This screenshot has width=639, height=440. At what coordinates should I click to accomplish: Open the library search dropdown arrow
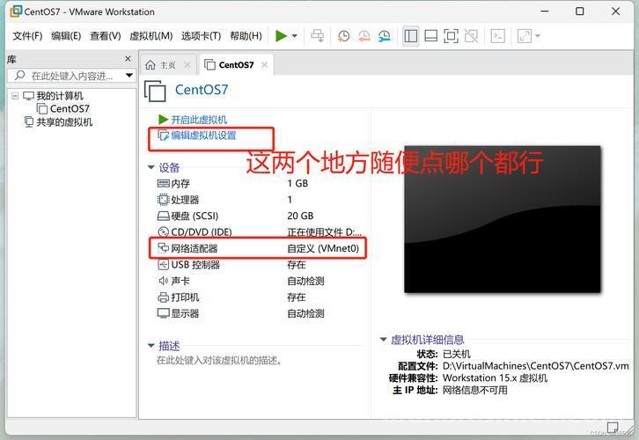pos(129,76)
